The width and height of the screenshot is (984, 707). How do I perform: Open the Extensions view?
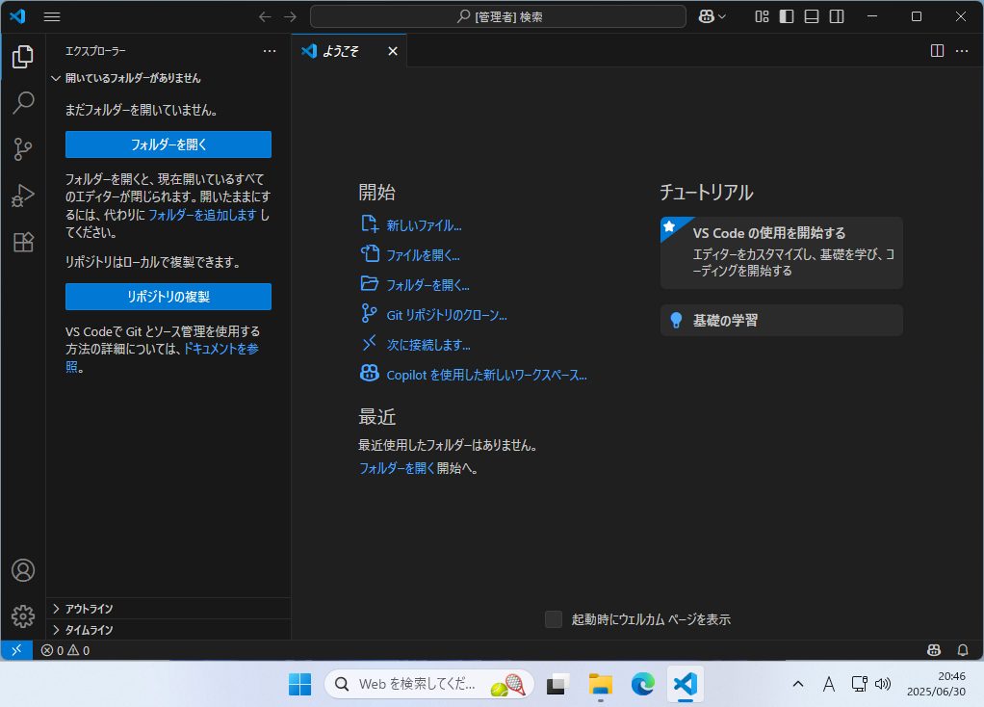coord(22,242)
